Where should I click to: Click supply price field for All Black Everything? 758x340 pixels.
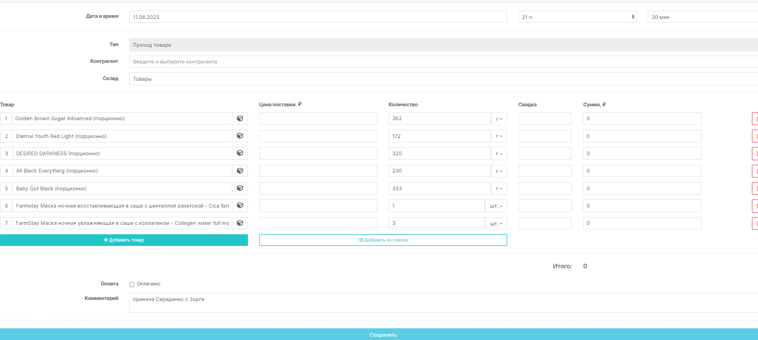pyautogui.click(x=318, y=171)
